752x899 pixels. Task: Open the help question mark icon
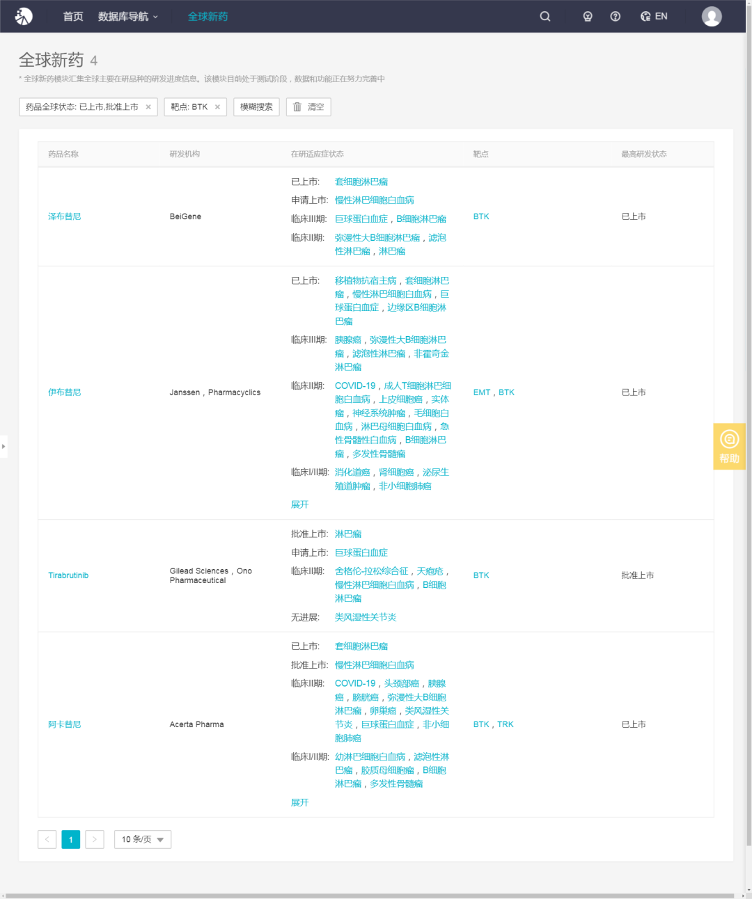[616, 17]
